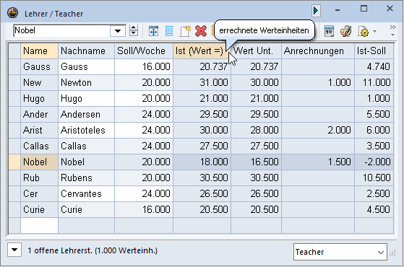
Task: Select the Callas cell in Nachname column
Action: click(x=86, y=146)
